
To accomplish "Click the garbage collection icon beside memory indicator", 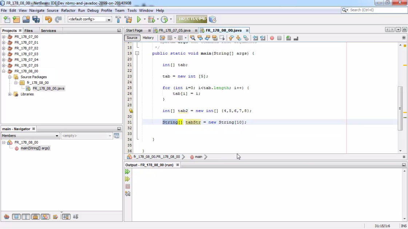I will tap(213, 19).
